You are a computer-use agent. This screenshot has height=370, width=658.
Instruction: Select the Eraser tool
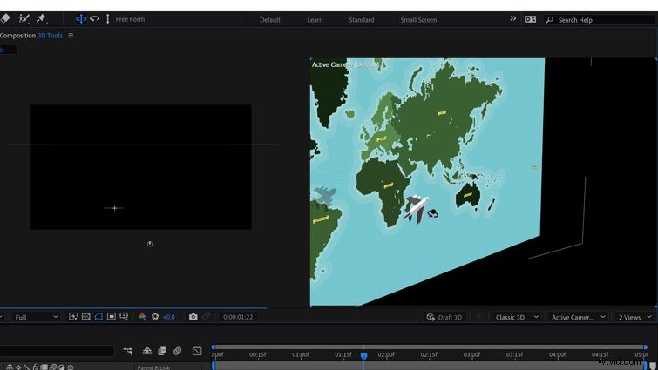pos(5,18)
